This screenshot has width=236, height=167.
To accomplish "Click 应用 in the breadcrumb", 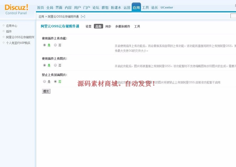I will (x=41, y=17).
